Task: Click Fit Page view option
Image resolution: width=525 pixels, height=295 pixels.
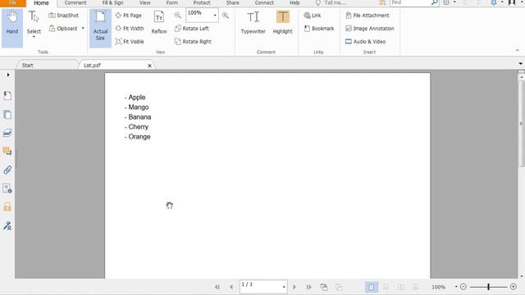Action: 129,16
